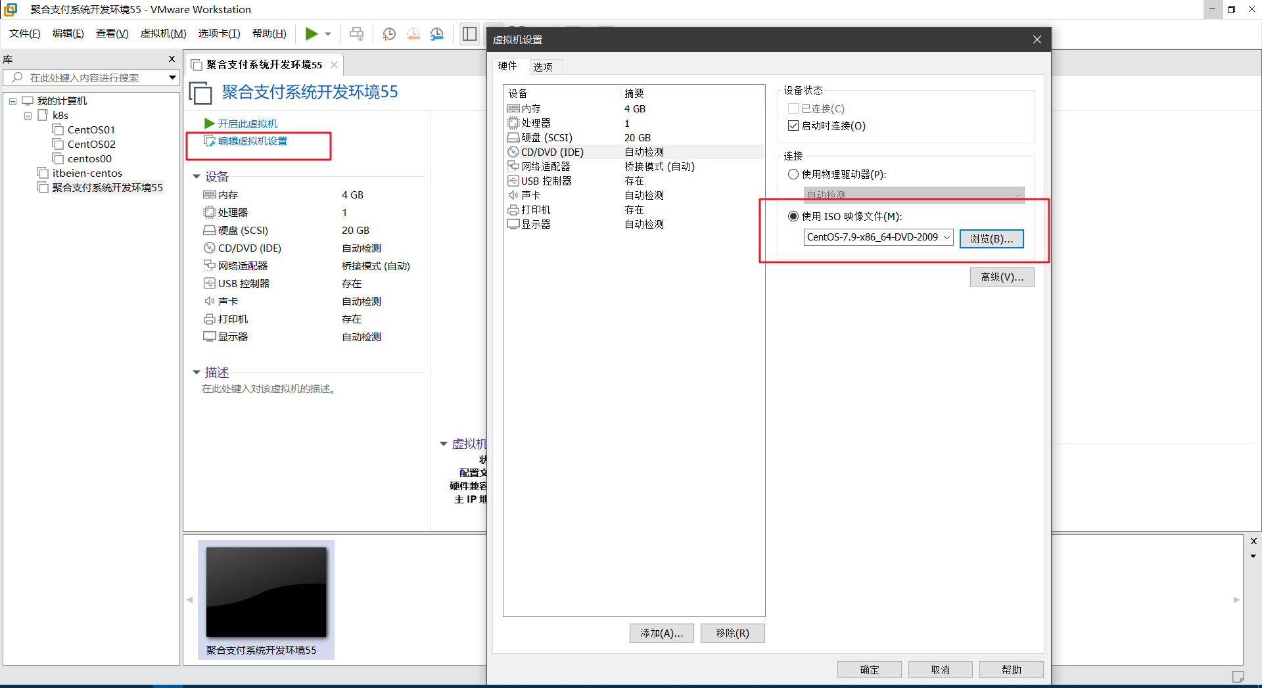Click 网络适配器 icon in VM summary page
This screenshot has width=1262, height=688.
[210, 265]
